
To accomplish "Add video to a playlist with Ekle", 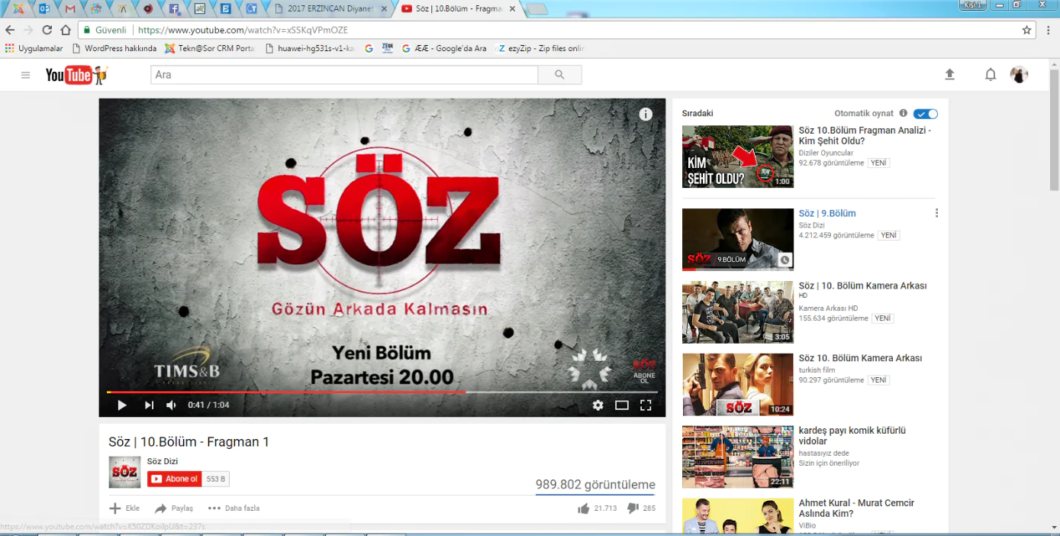I will click(x=124, y=509).
